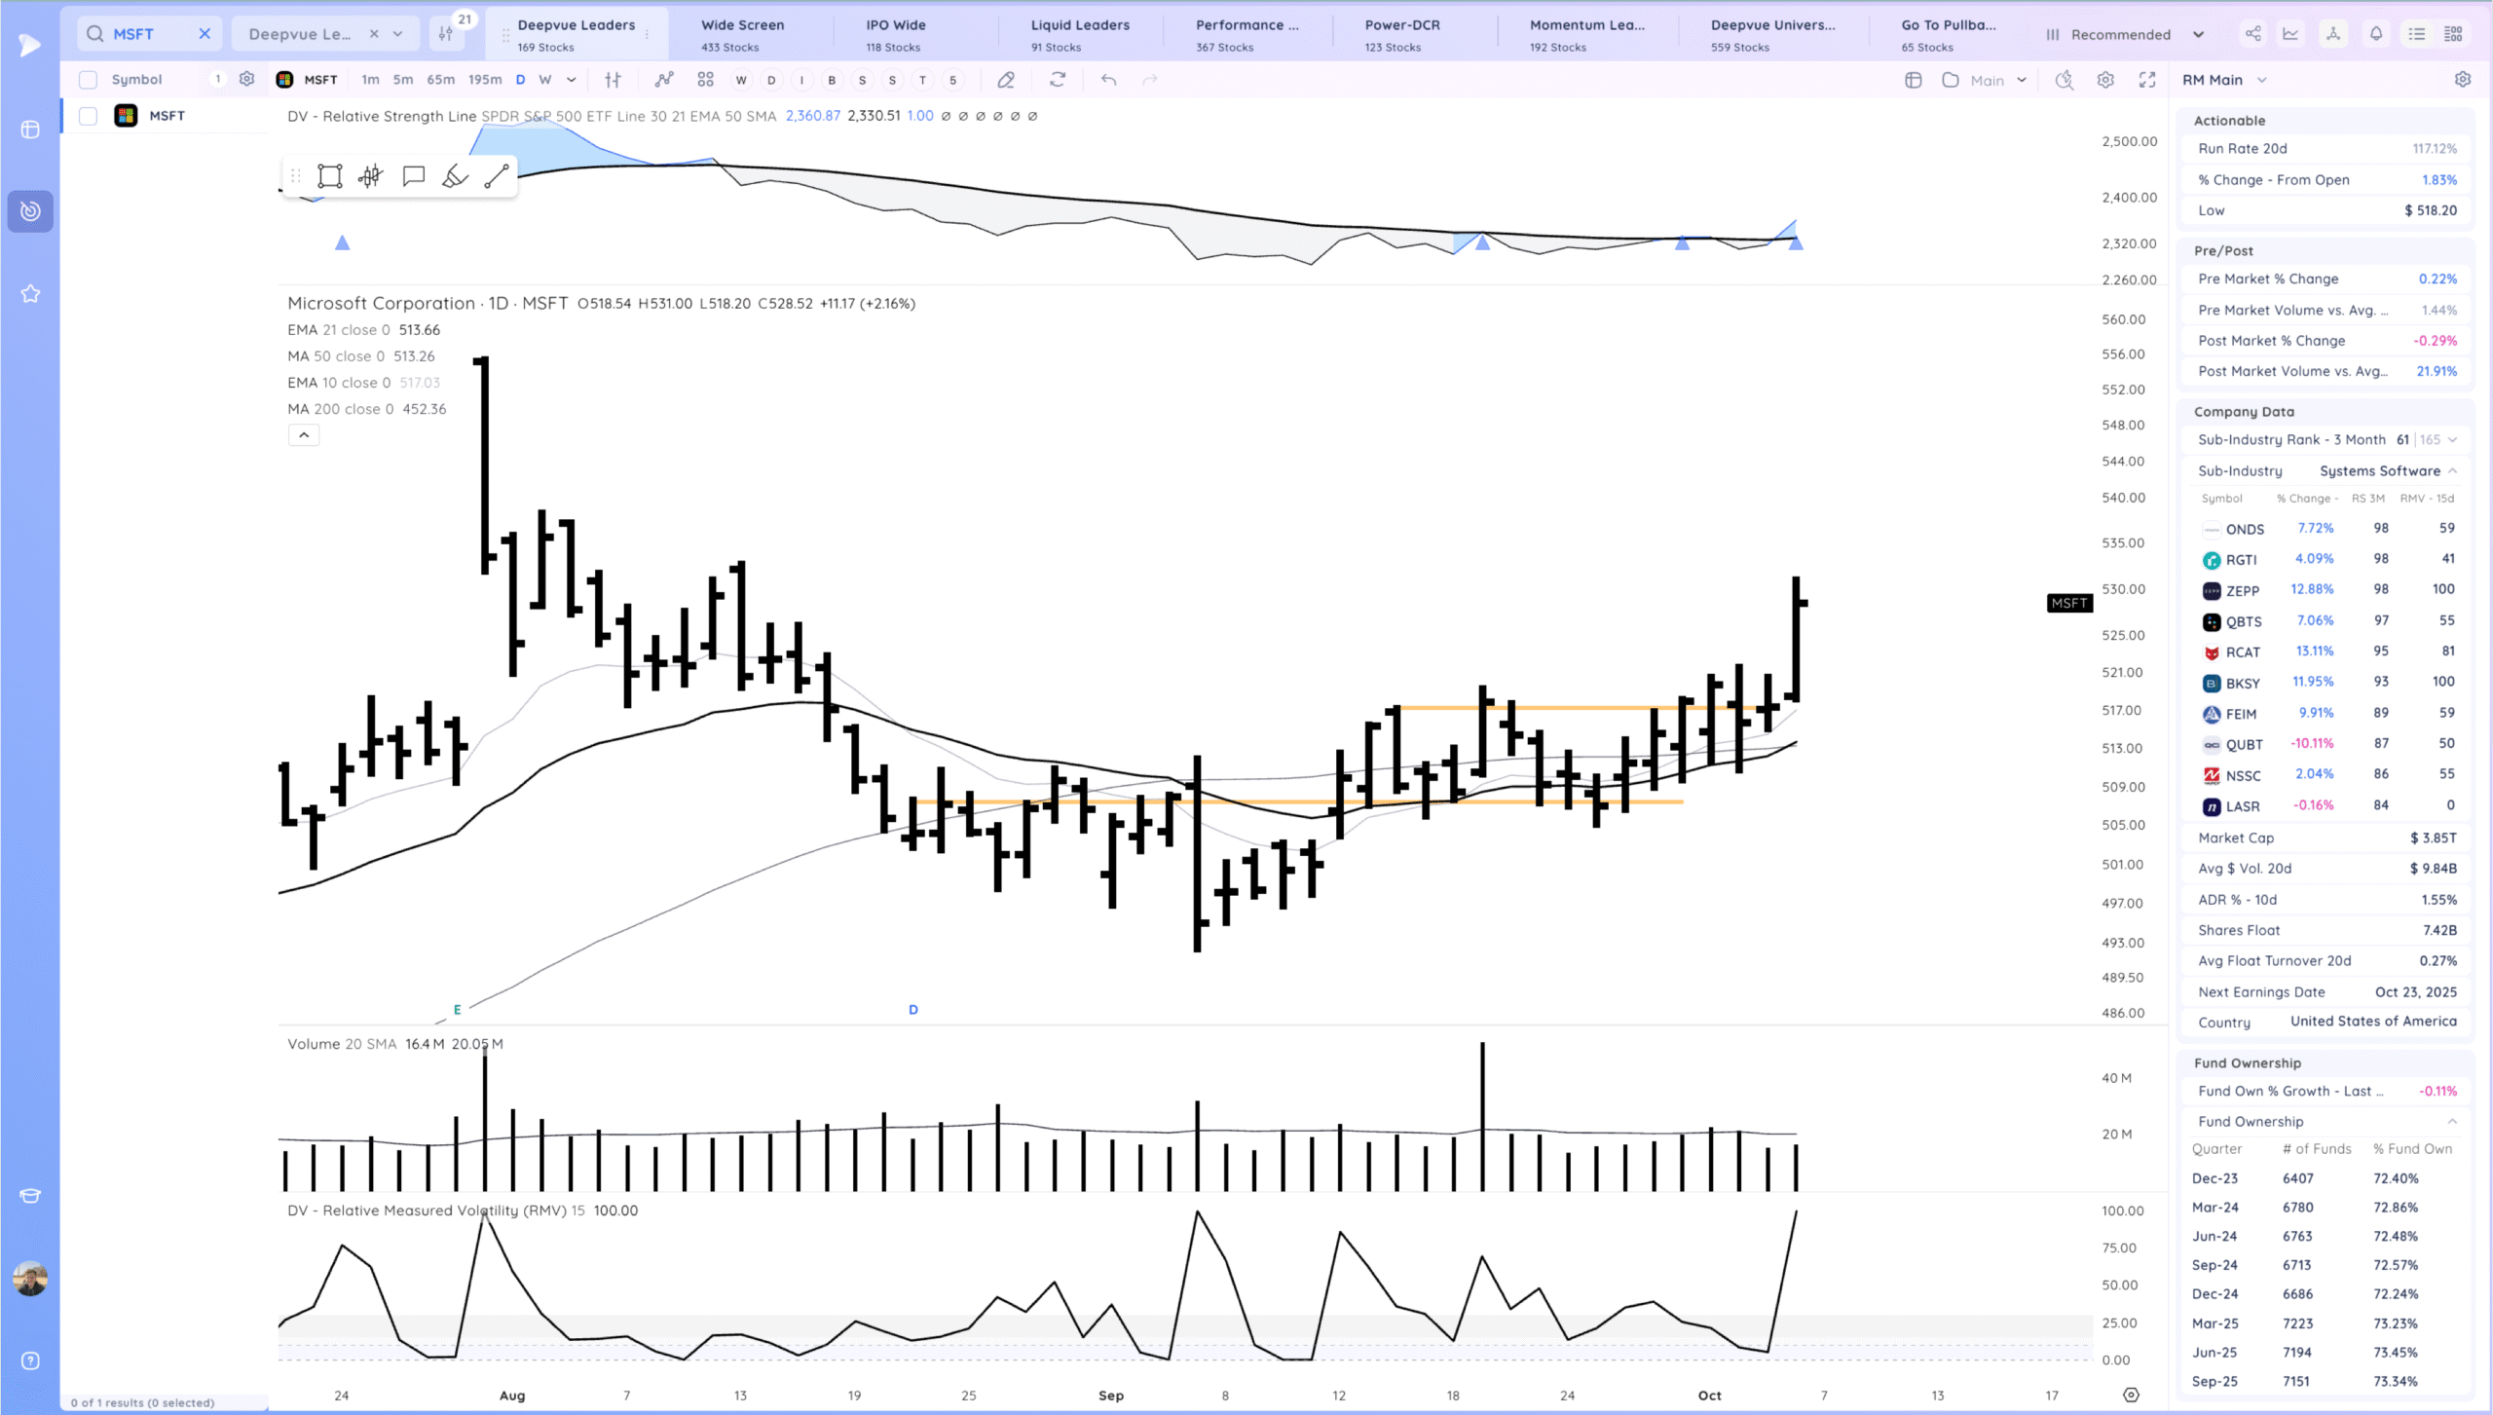Collapse the moving average legend chevron
Screen dimensions: 2493x1415
click(304, 435)
